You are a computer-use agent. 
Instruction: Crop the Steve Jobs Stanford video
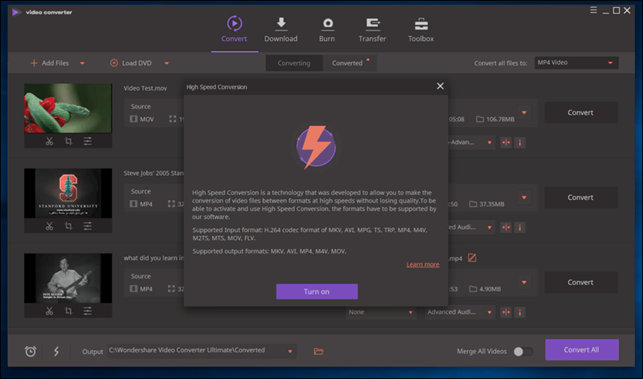coord(68,226)
